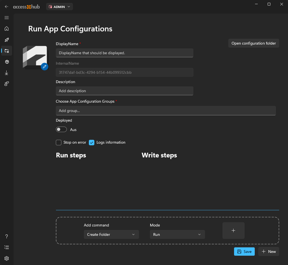This screenshot has width=288, height=265.
Task: Open the Create Folder command dropdown
Action: tap(111, 234)
